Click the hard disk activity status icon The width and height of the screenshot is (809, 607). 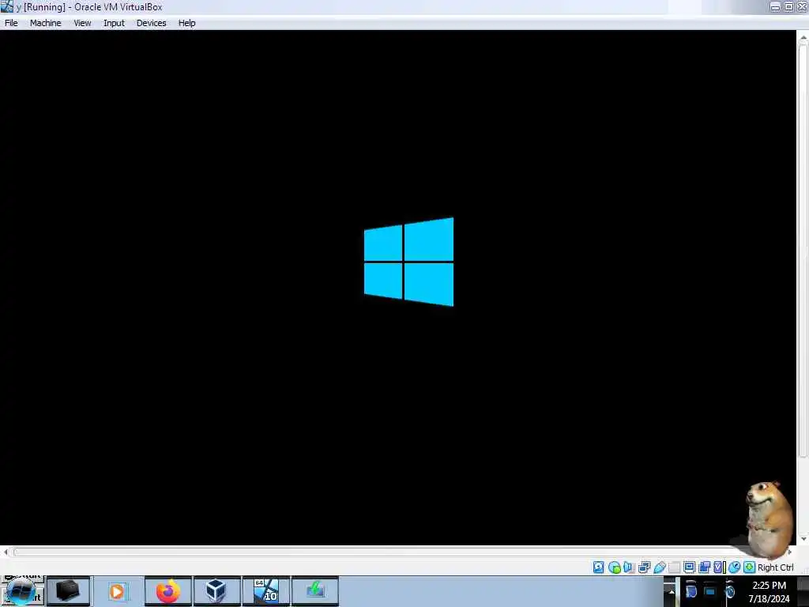point(599,567)
